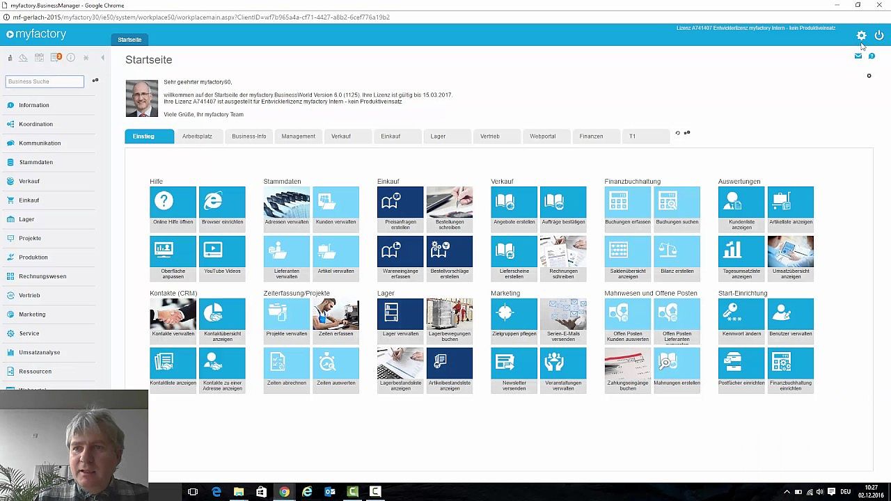The height and width of the screenshot is (501, 891).
Task: Open settings gear in header
Action: point(861,35)
